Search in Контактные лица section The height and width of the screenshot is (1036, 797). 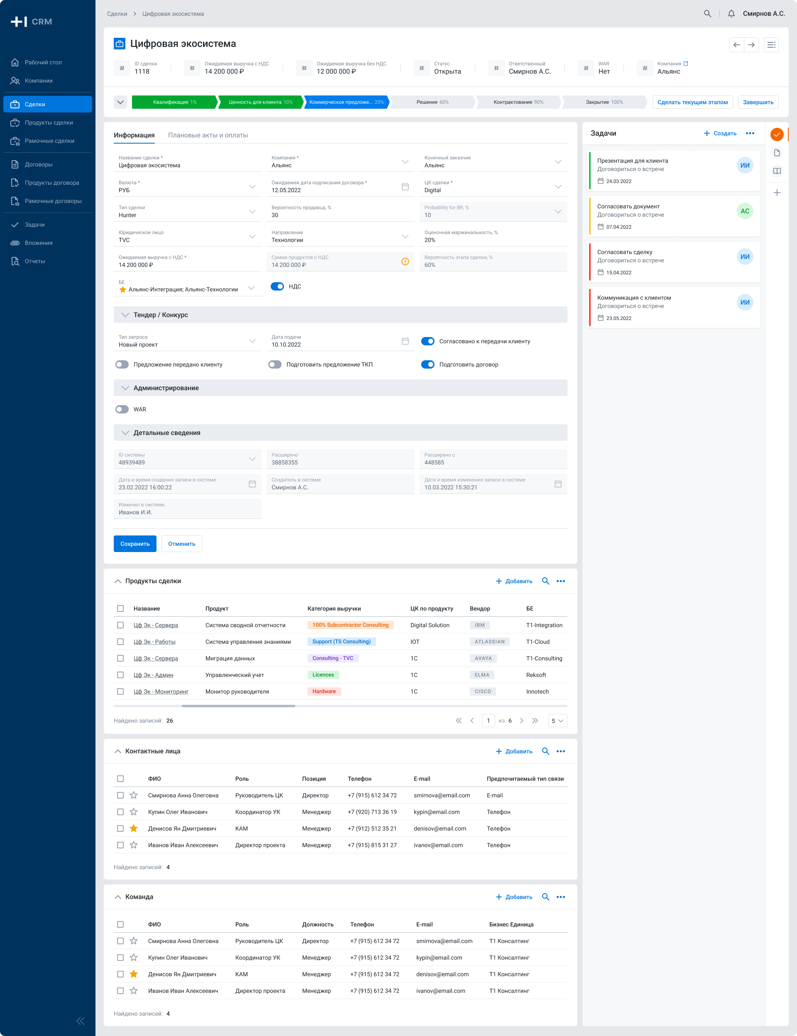point(545,751)
